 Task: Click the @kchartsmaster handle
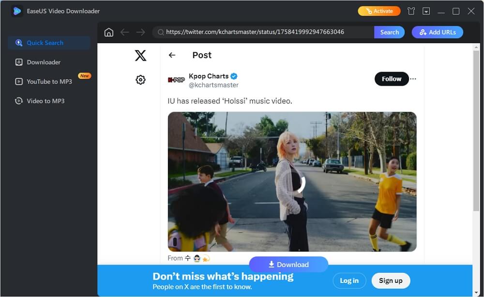[213, 85]
